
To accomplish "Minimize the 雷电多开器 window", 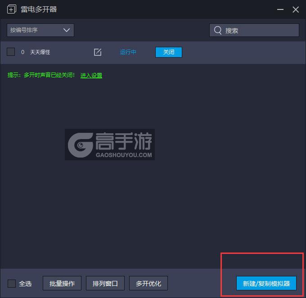I will tap(280, 9).
